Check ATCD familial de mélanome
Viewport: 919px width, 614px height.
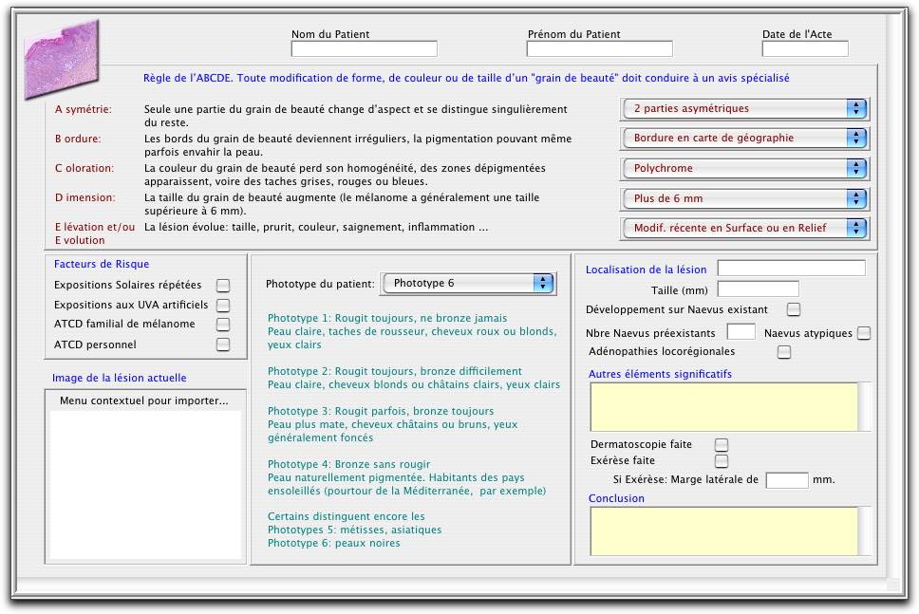(223, 325)
